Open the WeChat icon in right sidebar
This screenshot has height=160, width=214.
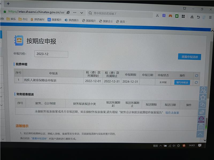tap(202, 105)
